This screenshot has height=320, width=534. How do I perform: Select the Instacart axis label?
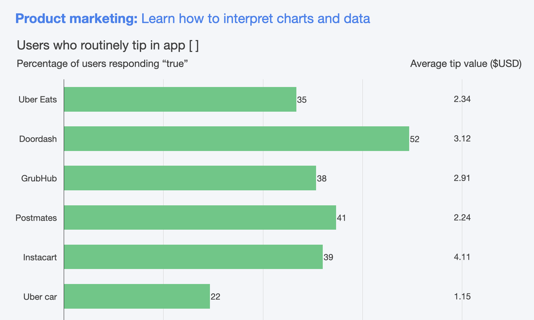point(40,257)
